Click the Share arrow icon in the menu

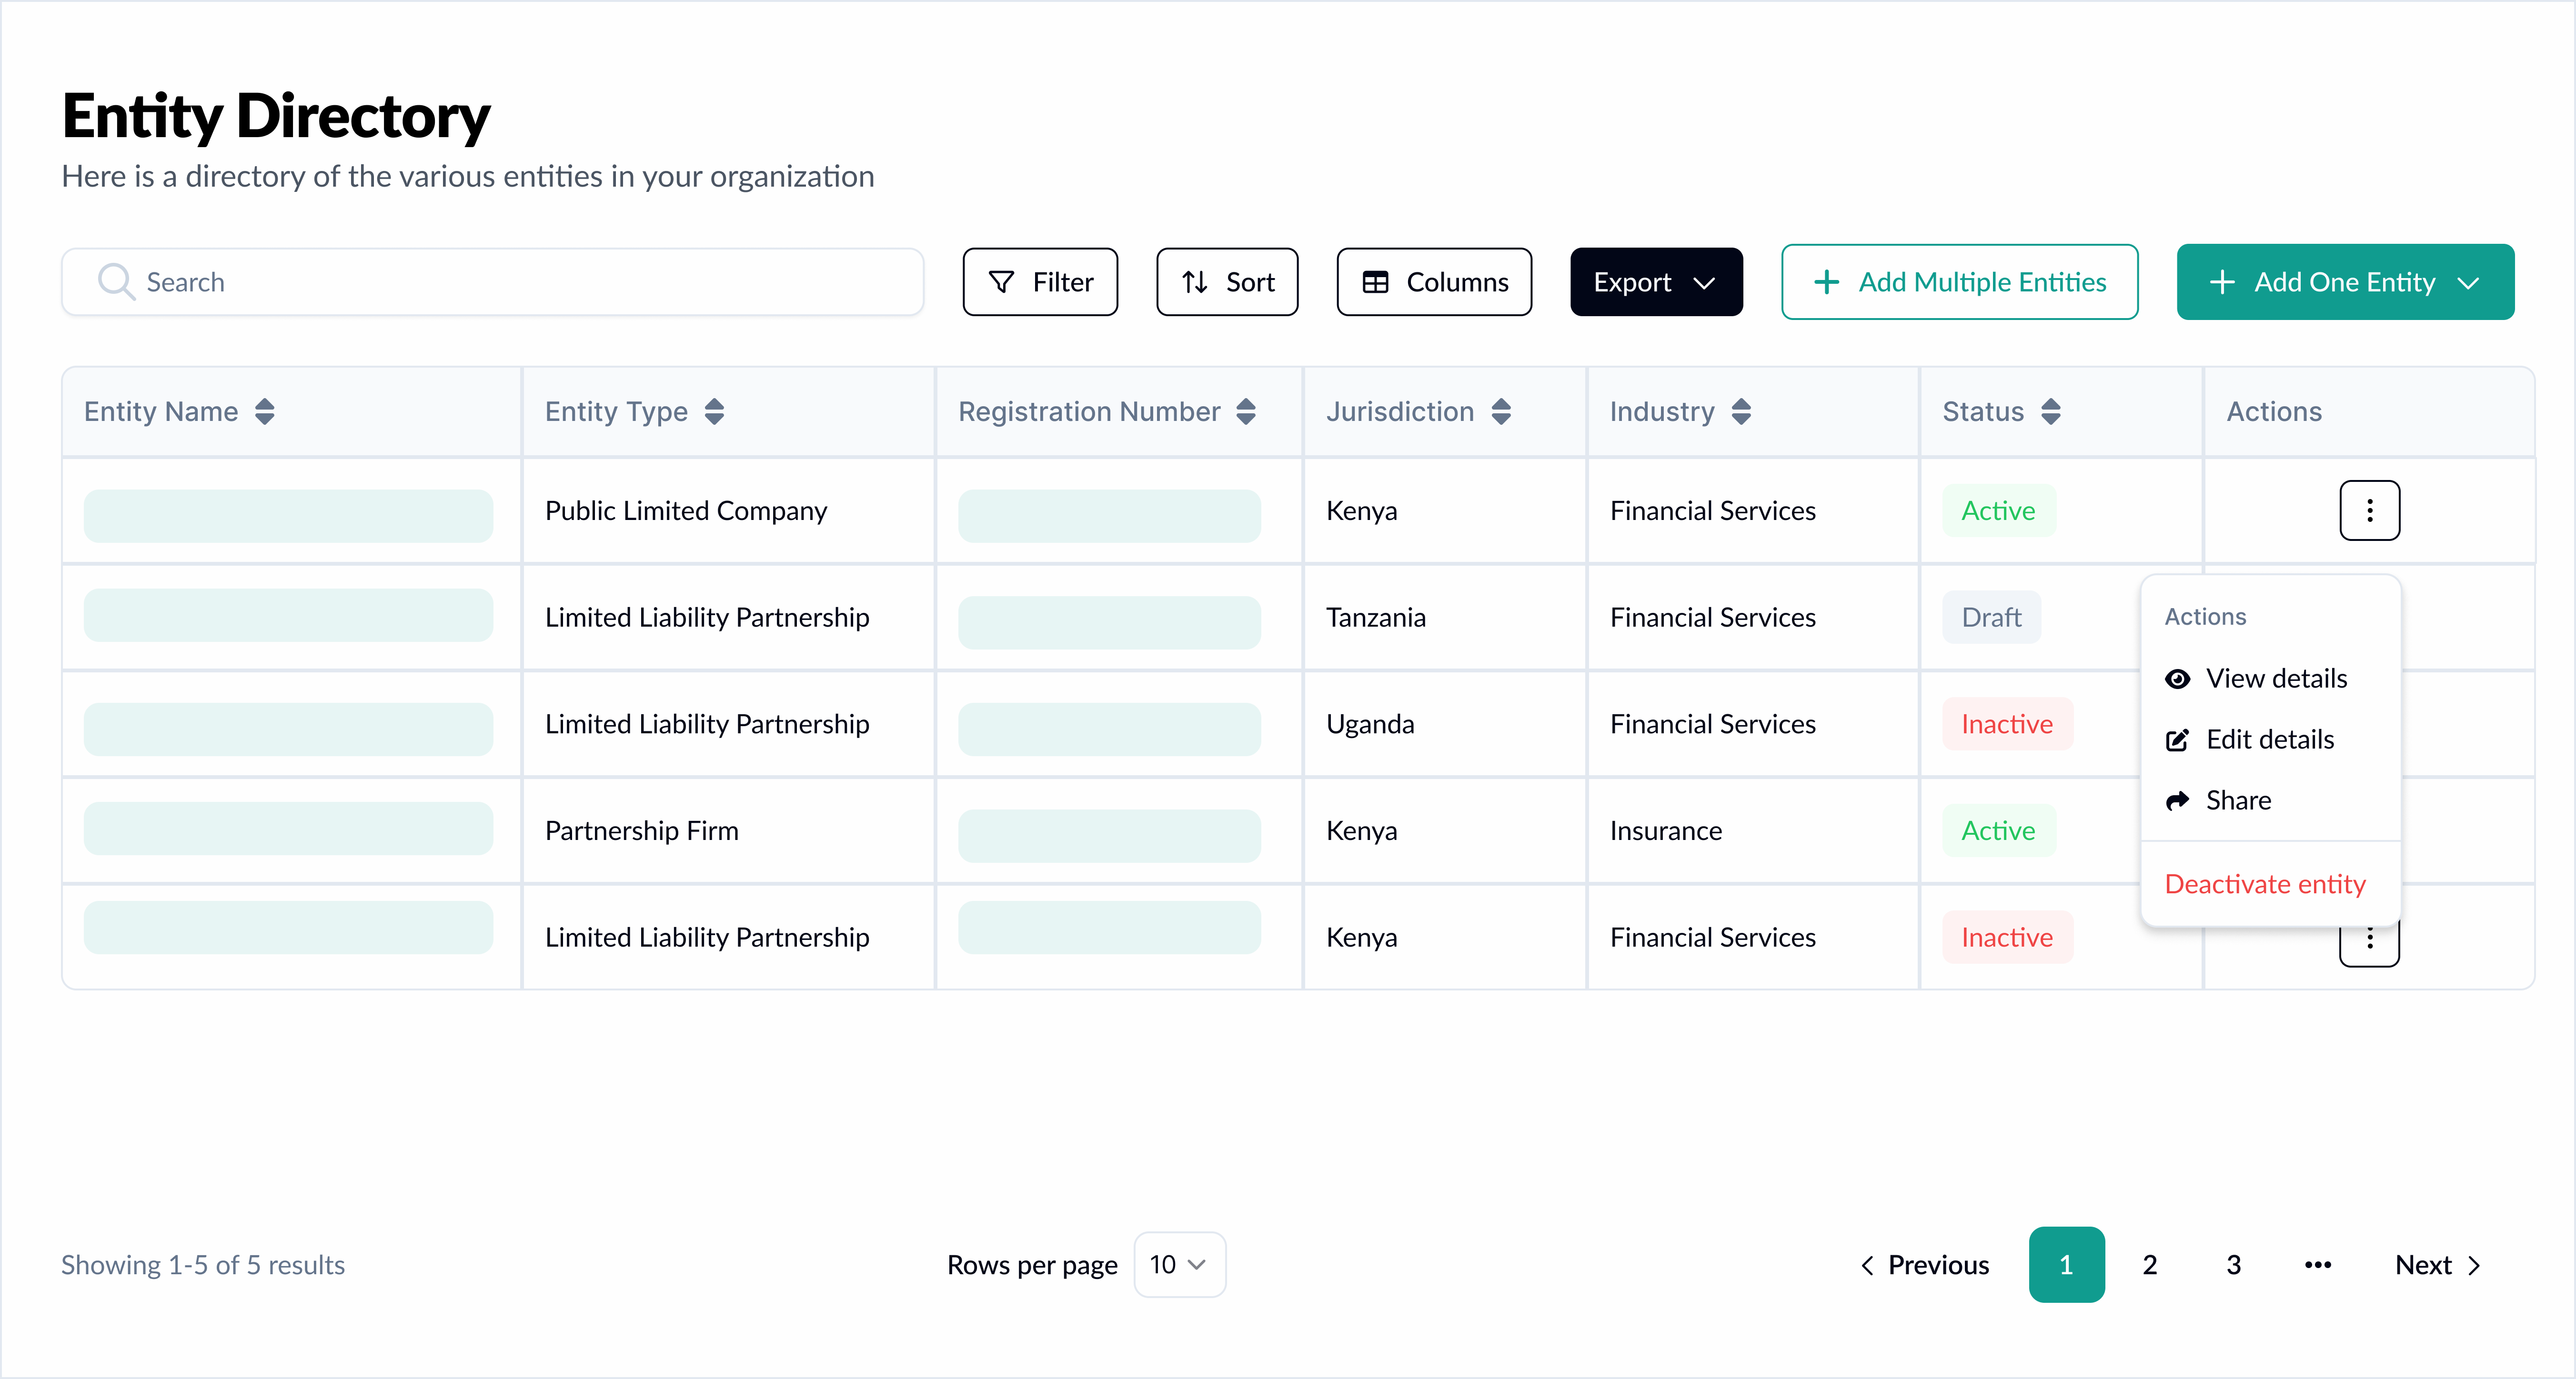click(x=2178, y=800)
